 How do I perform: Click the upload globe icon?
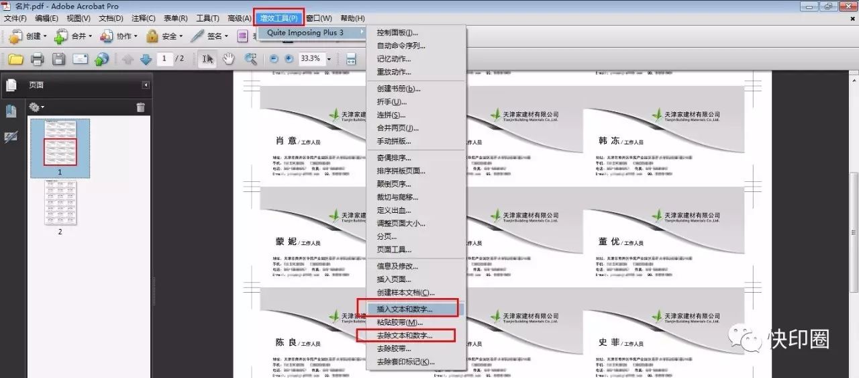click(x=101, y=59)
